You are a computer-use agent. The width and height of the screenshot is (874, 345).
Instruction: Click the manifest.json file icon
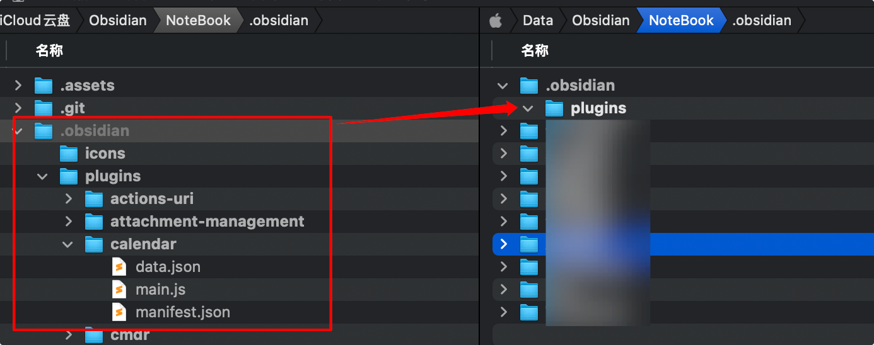119,312
